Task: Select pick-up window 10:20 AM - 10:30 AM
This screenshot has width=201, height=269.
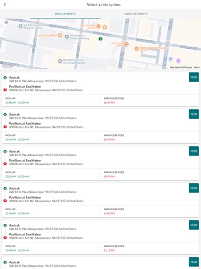Action: pos(17,177)
